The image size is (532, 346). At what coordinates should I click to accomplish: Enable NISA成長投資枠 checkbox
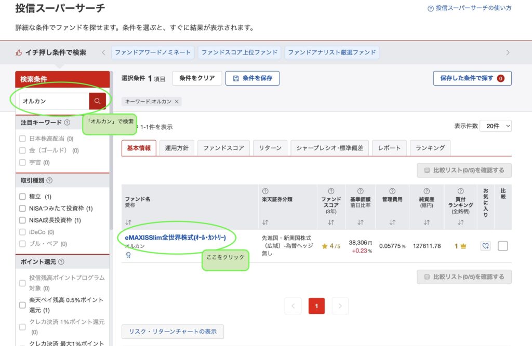(22, 220)
